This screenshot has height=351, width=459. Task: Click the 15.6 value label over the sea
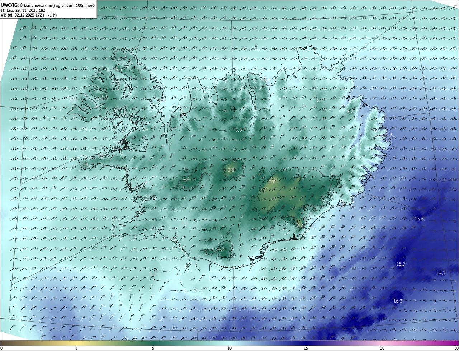tap(419, 219)
